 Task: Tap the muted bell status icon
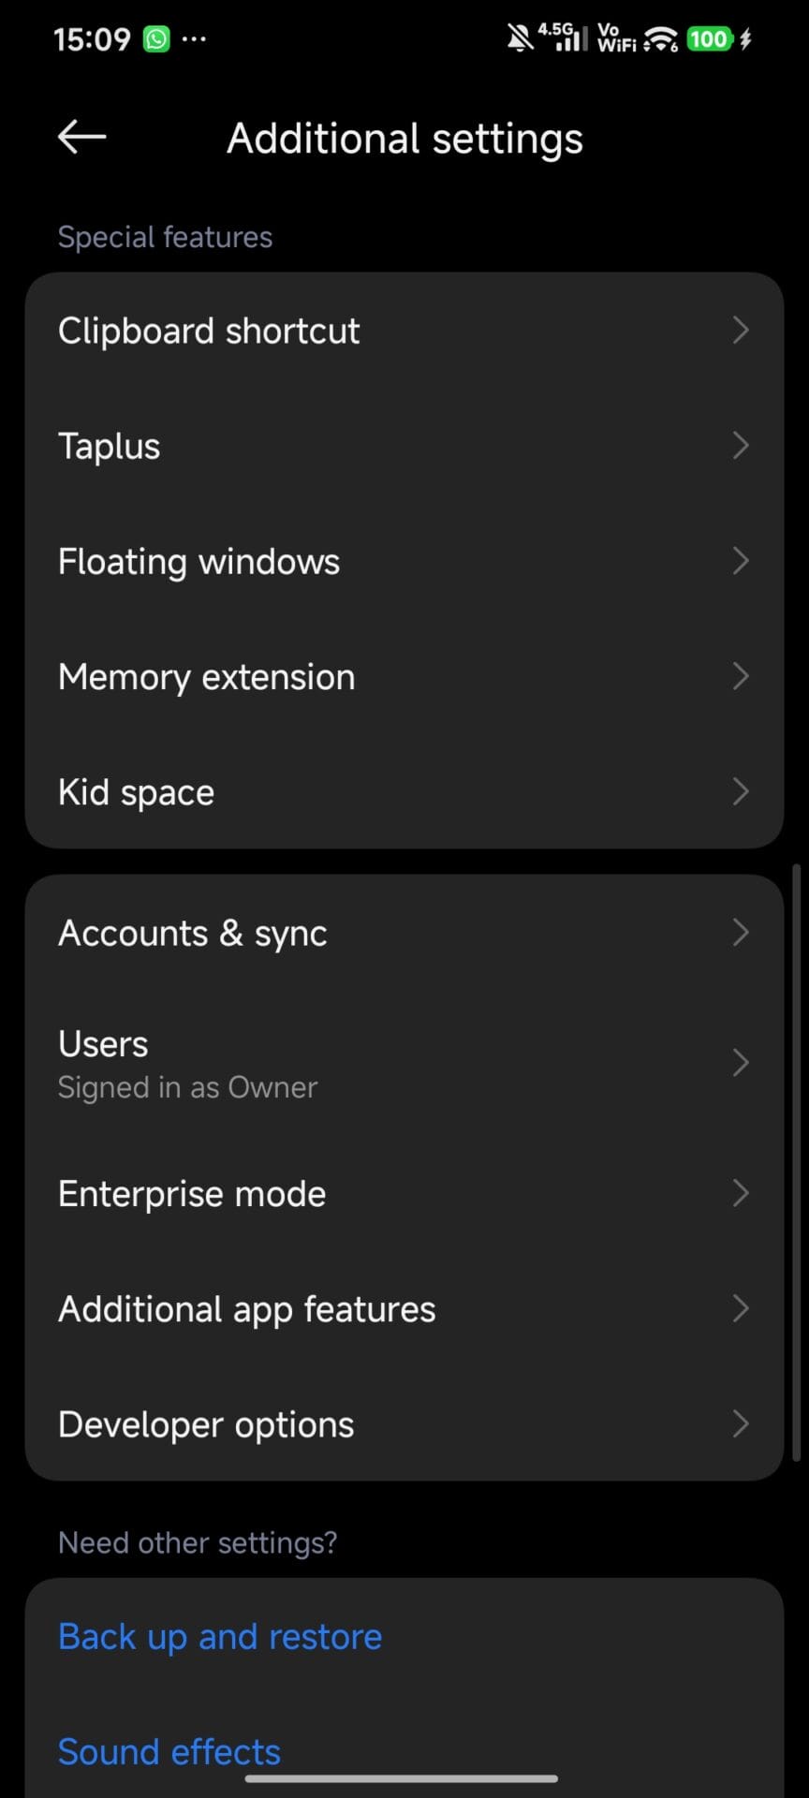pyautogui.click(x=519, y=38)
